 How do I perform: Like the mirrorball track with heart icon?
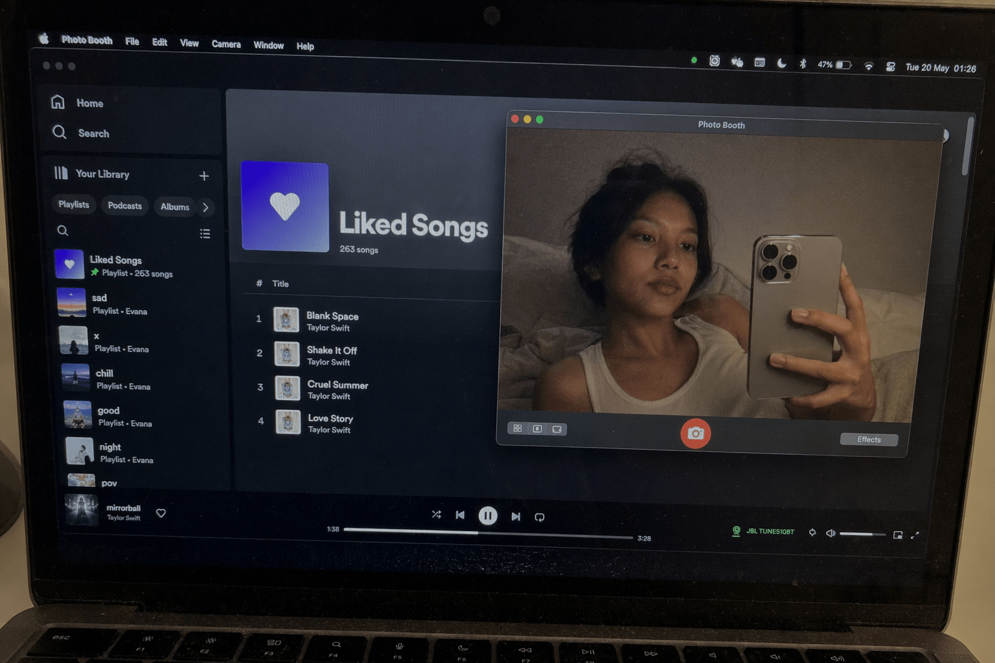click(161, 513)
